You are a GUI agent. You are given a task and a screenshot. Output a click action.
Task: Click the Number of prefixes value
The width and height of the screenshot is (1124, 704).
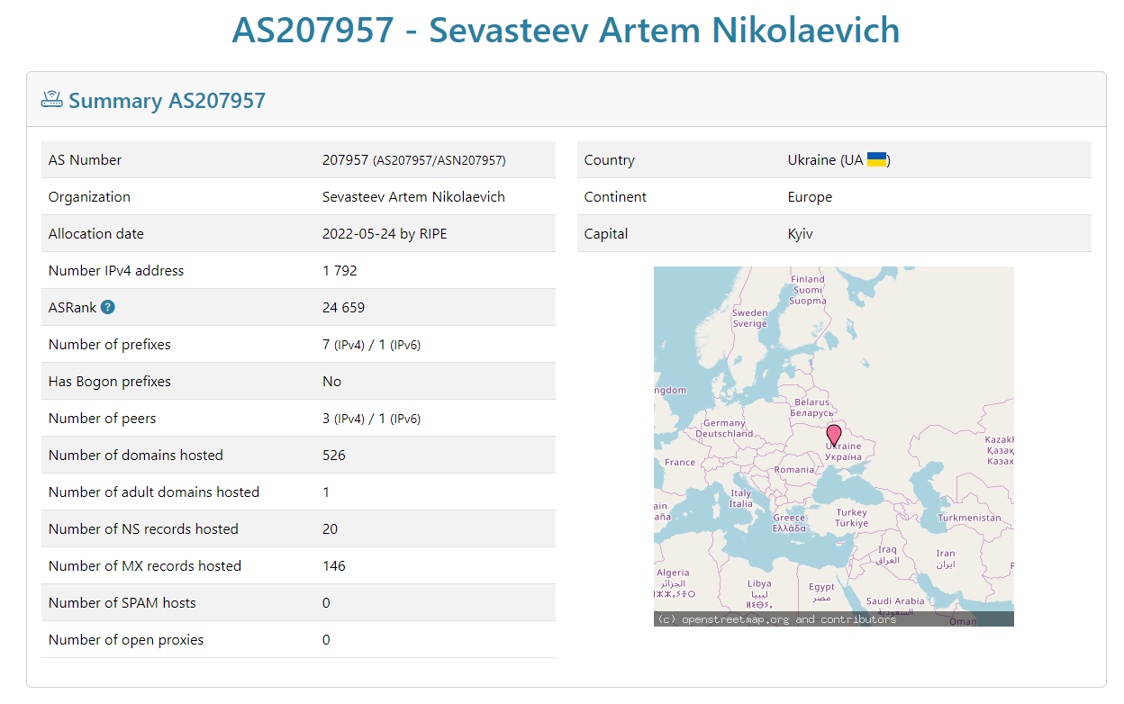coord(371,344)
